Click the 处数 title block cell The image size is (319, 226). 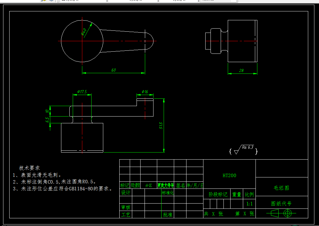coord(135,185)
